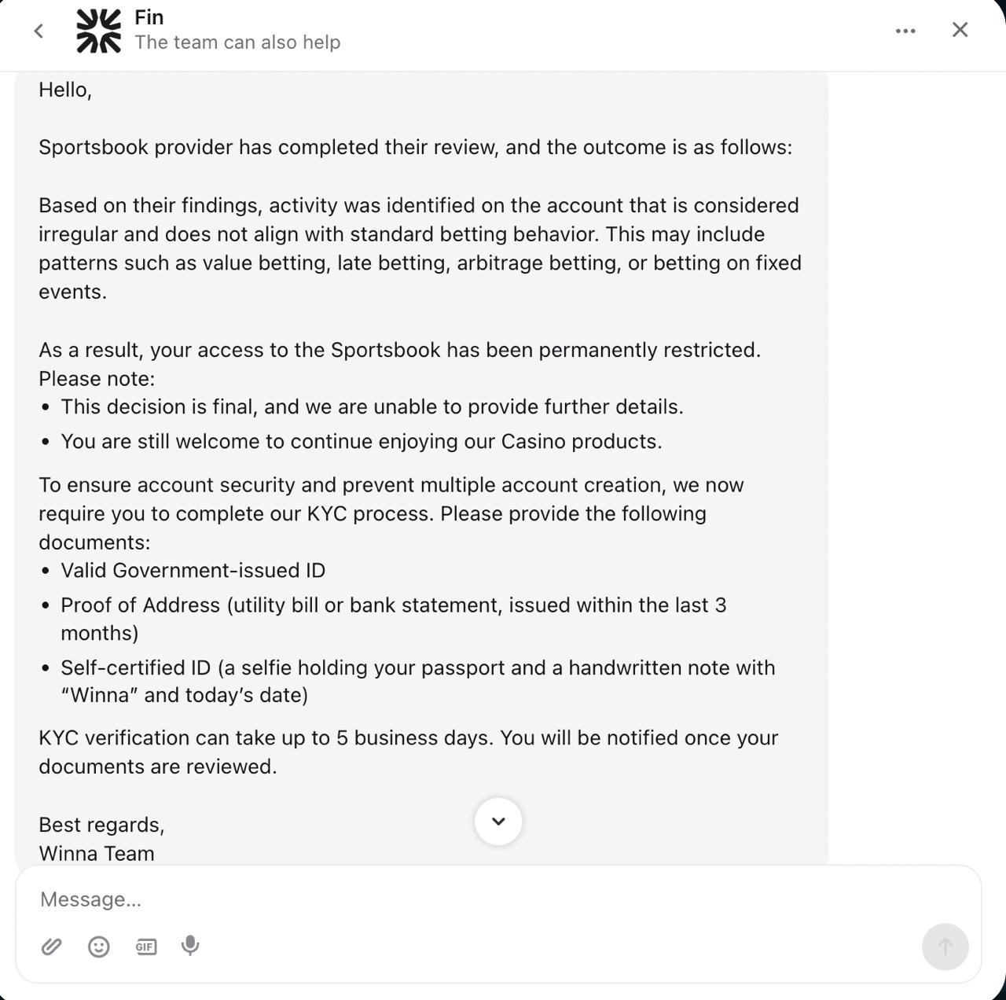Screen dimensions: 1006x1000
Task: Click the Casino products bullet line
Action: (x=362, y=441)
